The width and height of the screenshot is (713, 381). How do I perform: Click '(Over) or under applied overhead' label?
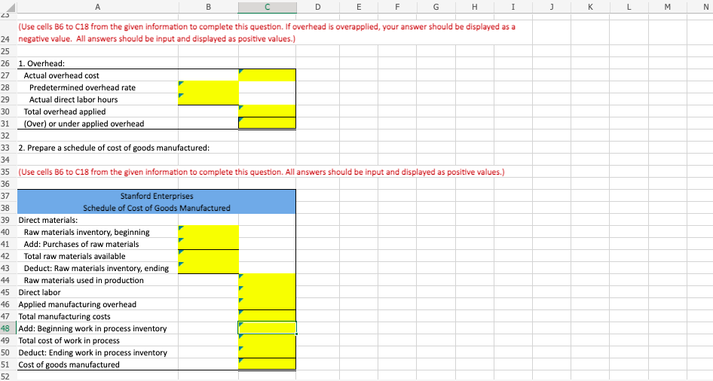pos(84,123)
